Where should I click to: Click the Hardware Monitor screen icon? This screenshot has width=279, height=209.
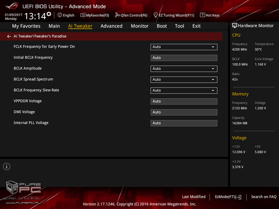point(234,26)
